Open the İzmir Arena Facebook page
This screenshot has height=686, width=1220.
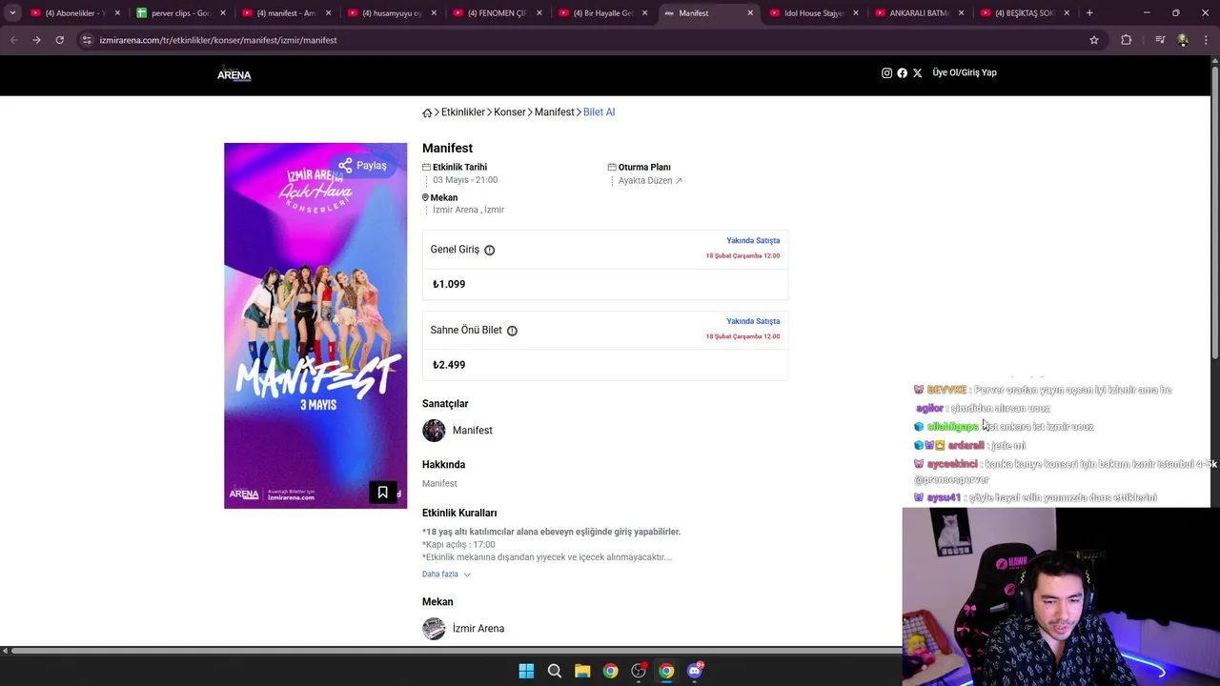pos(902,73)
